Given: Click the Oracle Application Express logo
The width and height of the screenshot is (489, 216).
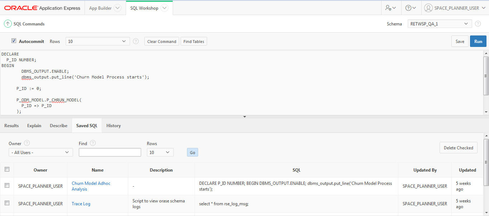Looking at the screenshot, I should tap(42, 8).
